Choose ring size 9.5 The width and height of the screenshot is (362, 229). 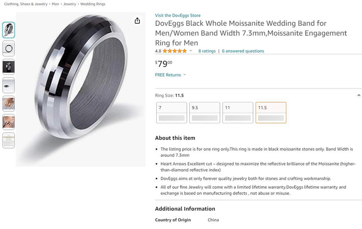205,113
